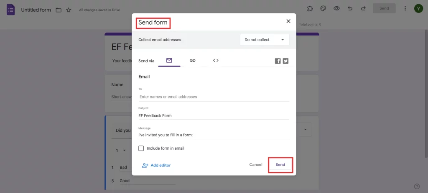Share the form on Facebook
This screenshot has height=193, width=428.
[278, 61]
